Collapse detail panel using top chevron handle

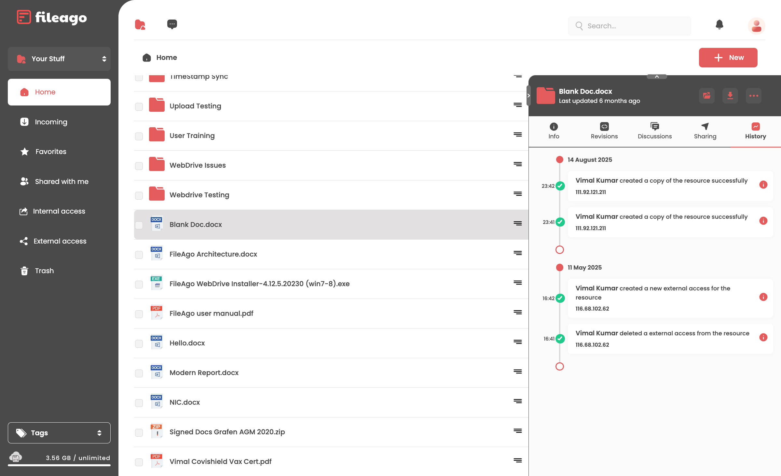pos(657,77)
